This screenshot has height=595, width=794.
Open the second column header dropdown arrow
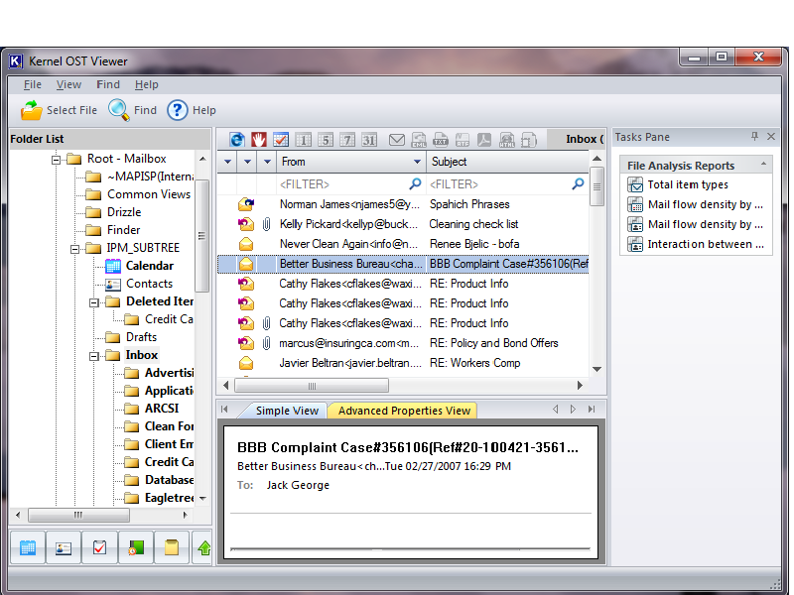pyautogui.click(x=247, y=162)
